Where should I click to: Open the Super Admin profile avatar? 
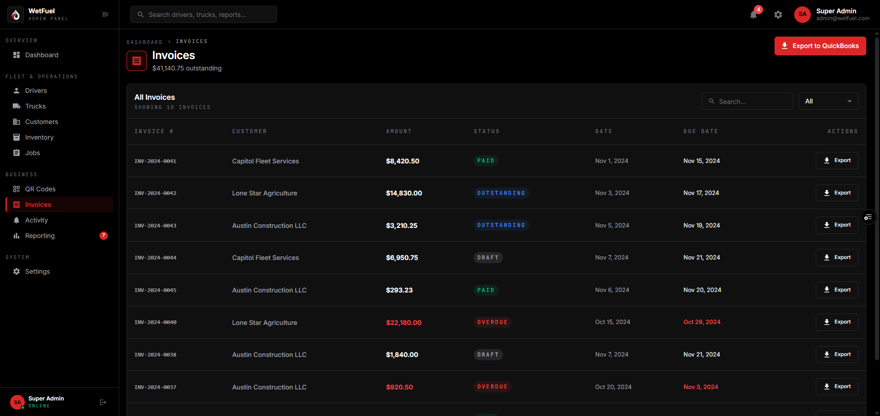click(802, 15)
